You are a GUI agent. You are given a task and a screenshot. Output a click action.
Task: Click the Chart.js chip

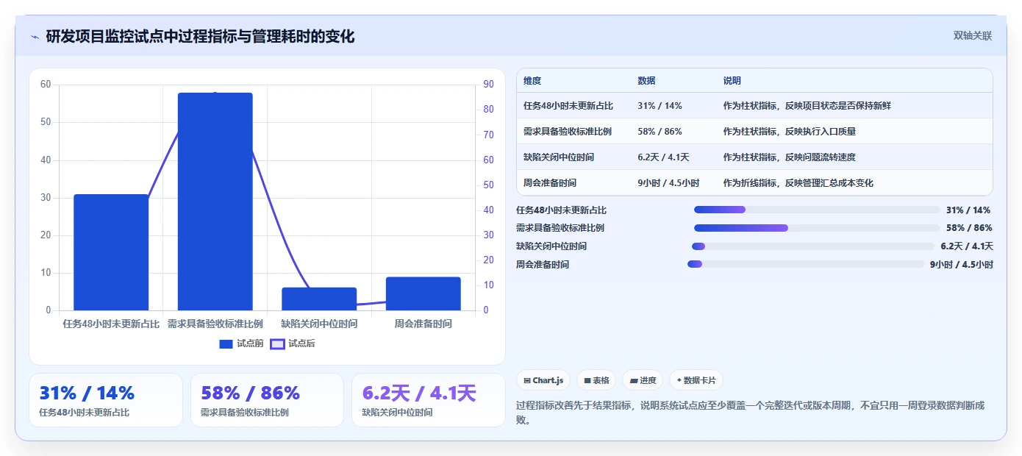click(543, 380)
